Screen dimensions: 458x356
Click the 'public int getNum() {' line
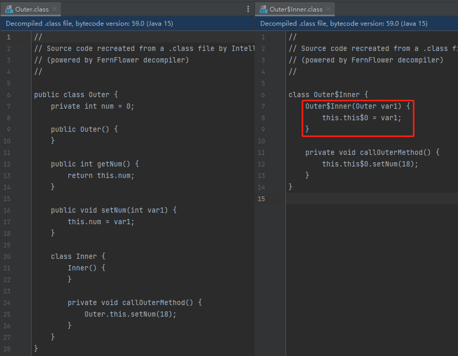(x=94, y=164)
